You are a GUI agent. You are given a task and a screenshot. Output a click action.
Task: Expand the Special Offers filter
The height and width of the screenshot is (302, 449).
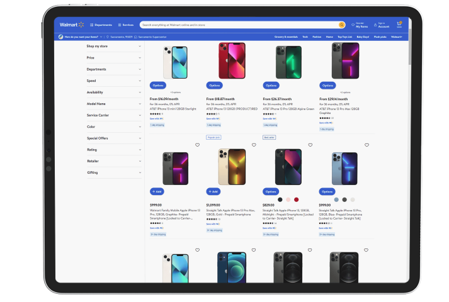pyautogui.click(x=114, y=138)
